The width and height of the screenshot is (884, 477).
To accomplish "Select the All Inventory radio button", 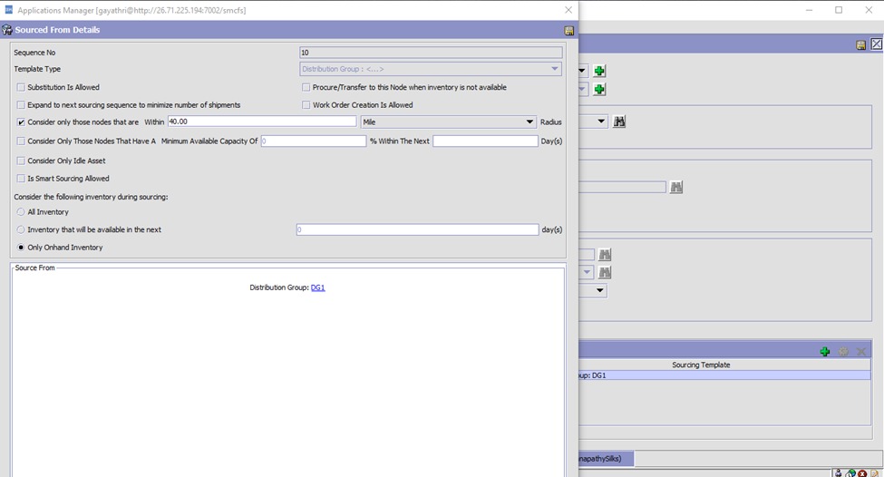I will (21, 212).
